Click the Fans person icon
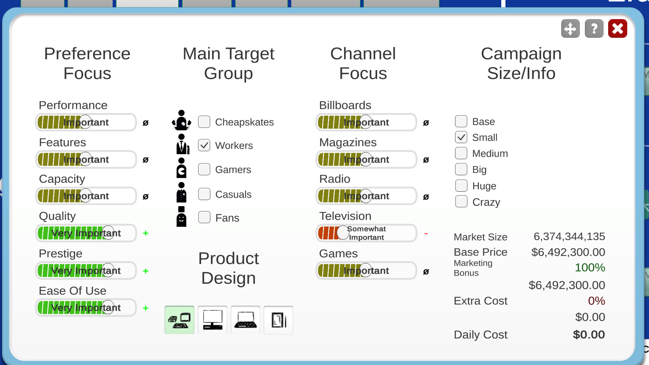649x365 pixels. tap(181, 216)
